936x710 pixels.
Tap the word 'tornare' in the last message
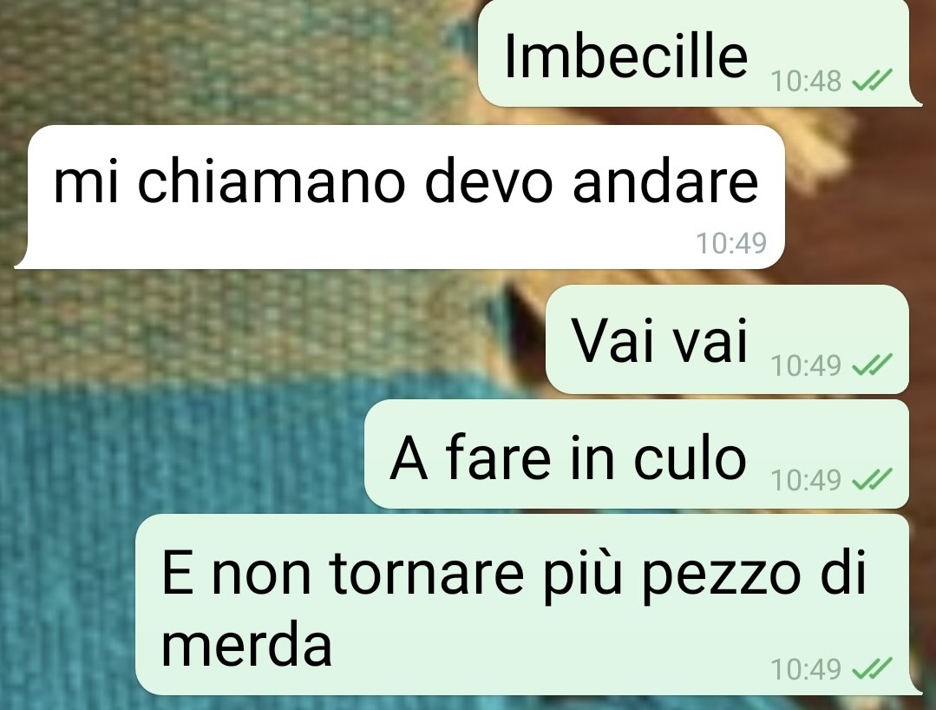427,573
